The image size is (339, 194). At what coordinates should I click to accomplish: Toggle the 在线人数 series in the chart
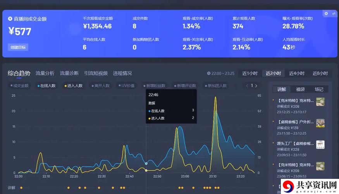(46, 86)
